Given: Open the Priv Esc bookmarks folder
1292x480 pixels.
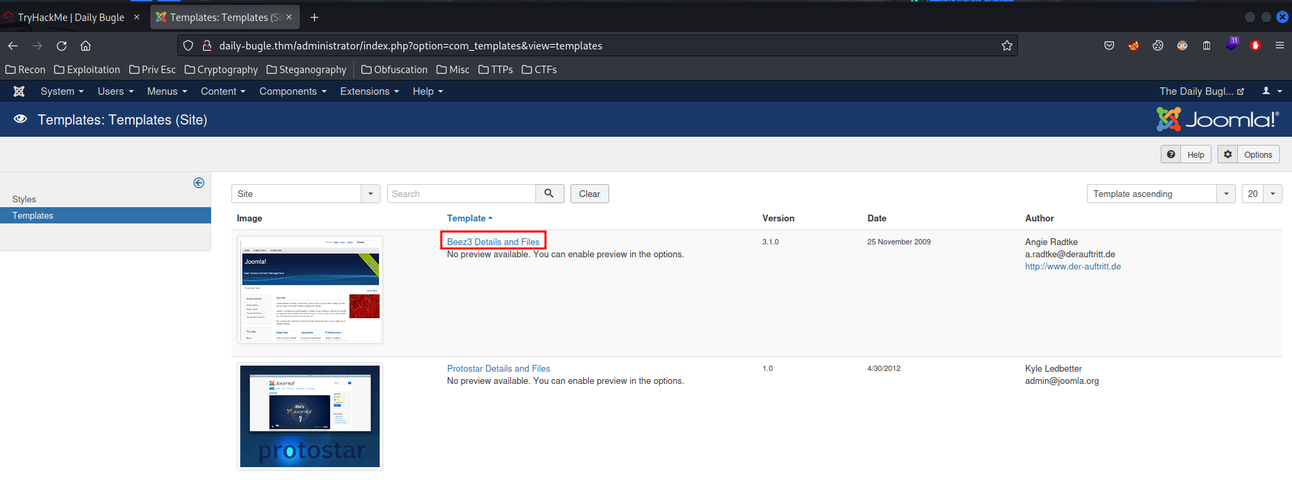Looking at the screenshot, I should pyautogui.click(x=152, y=70).
